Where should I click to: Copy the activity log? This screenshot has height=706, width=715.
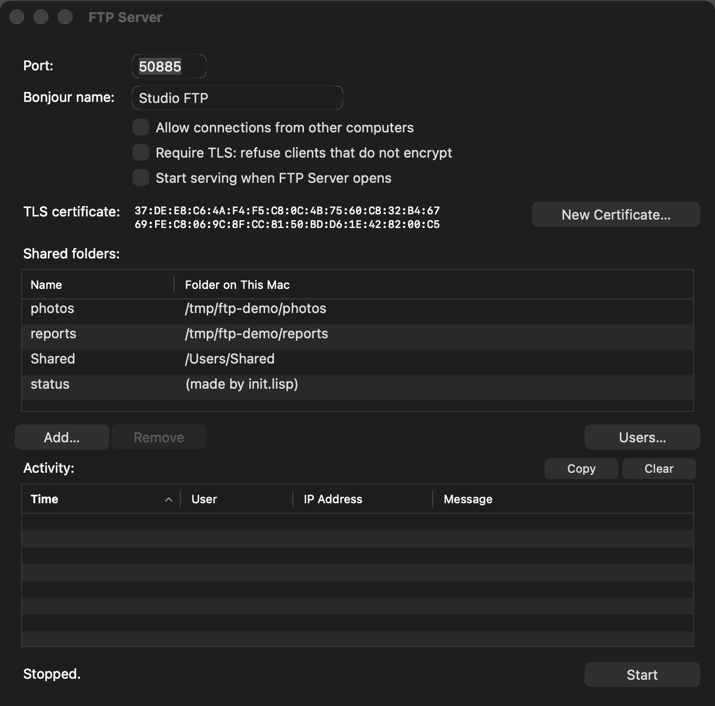coord(581,469)
